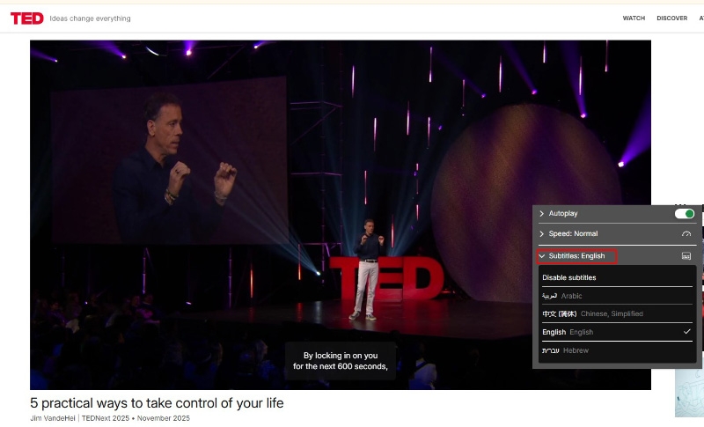The height and width of the screenshot is (427, 704).
Task: Click 'Ideas change everything' tagline
Action: (91, 18)
